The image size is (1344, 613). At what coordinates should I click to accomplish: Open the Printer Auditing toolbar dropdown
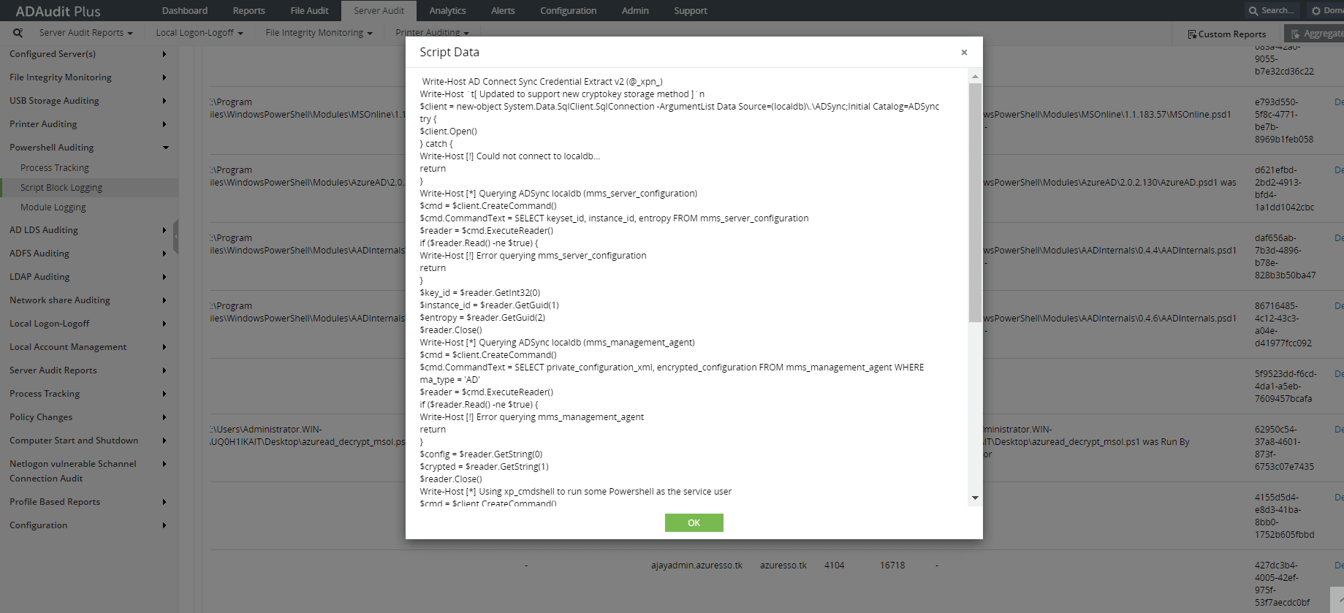(x=432, y=33)
